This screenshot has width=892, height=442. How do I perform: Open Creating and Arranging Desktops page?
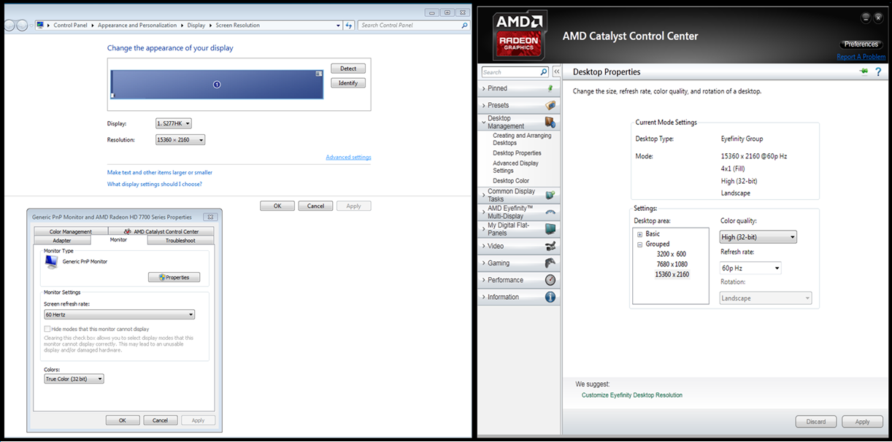pos(522,139)
